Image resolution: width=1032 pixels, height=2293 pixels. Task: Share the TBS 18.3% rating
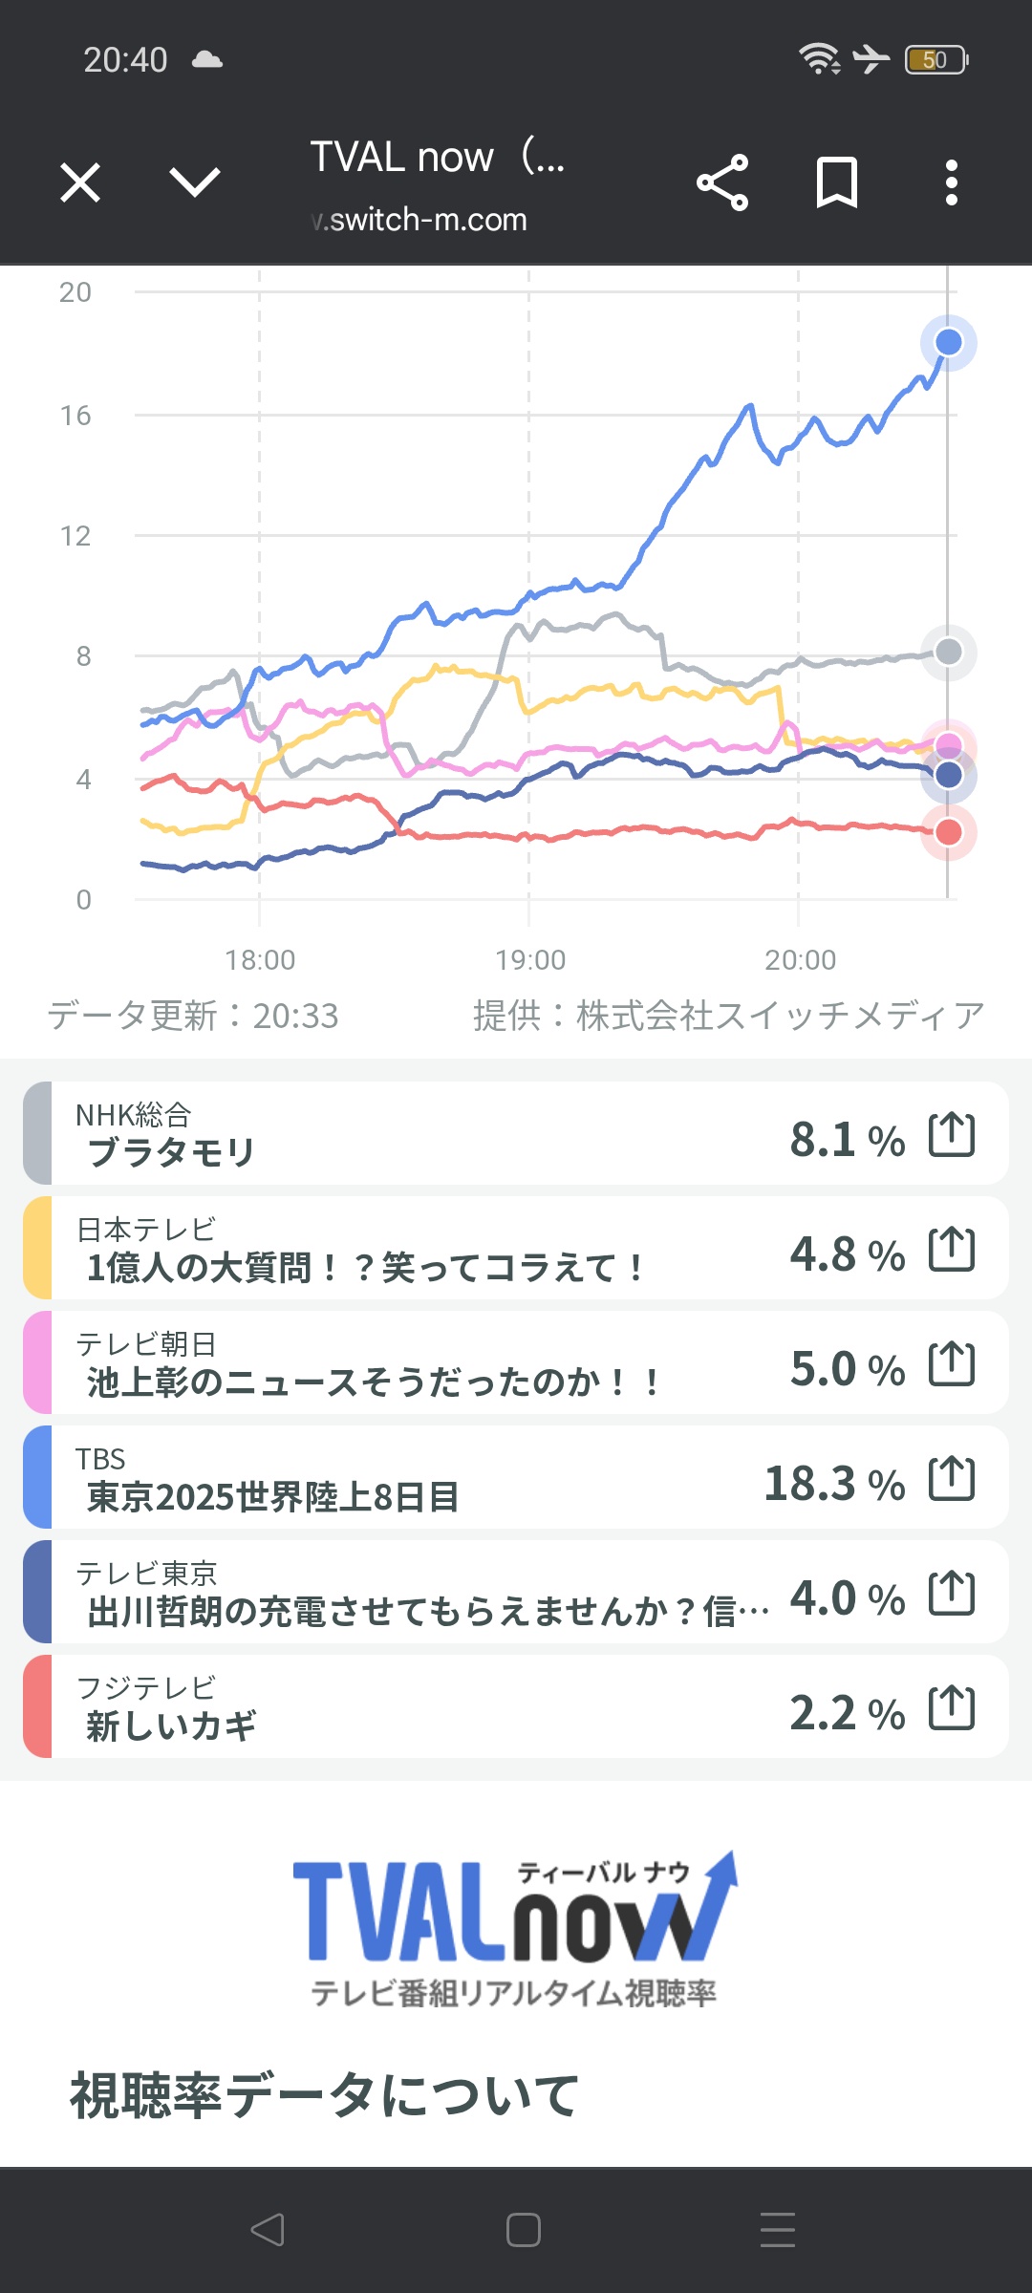click(x=952, y=1479)
